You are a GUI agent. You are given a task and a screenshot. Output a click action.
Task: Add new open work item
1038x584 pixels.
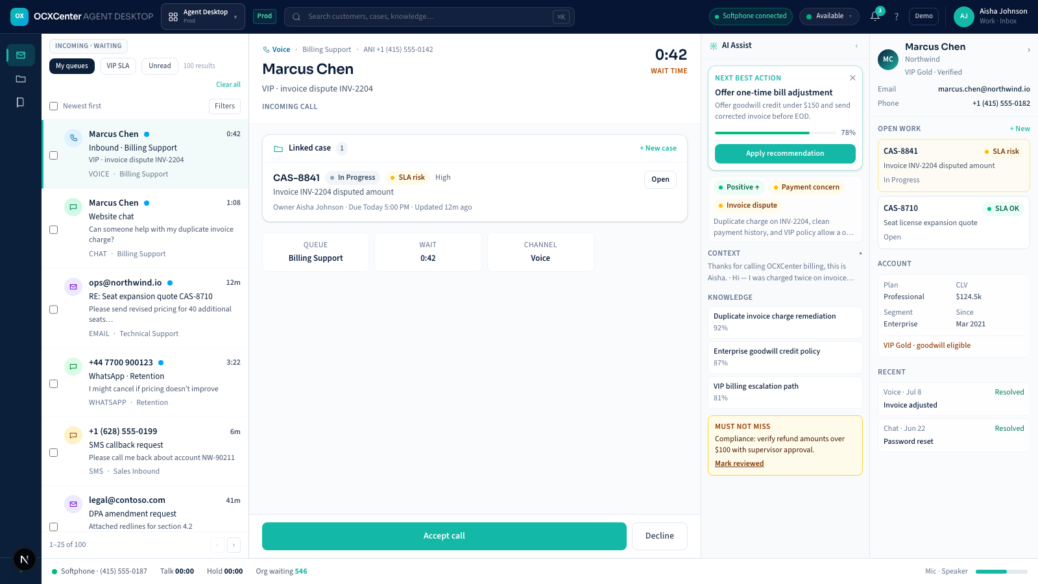[1020, 128]
